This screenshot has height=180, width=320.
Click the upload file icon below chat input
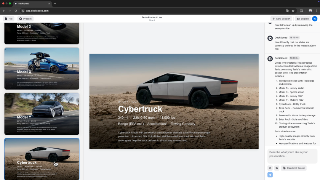pos(270,168)
